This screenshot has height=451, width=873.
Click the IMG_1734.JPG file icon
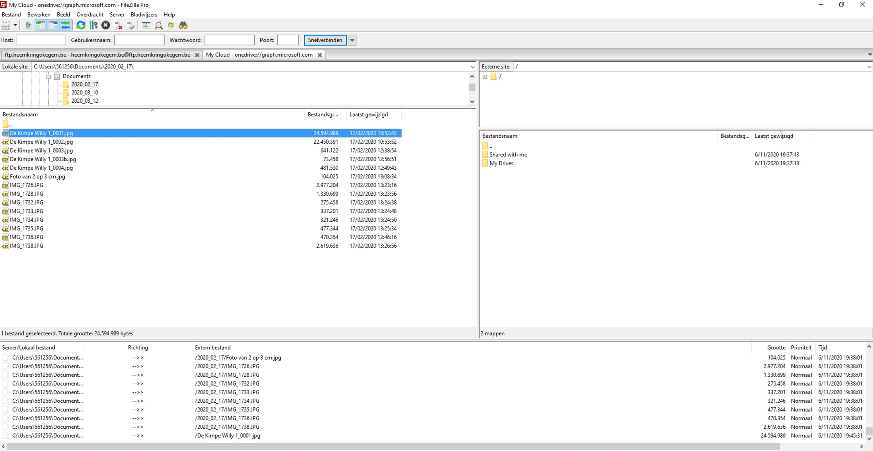pos(5,220)
